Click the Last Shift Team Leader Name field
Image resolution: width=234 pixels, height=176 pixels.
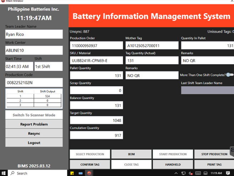pyautogui.click(x=208, y=90)
